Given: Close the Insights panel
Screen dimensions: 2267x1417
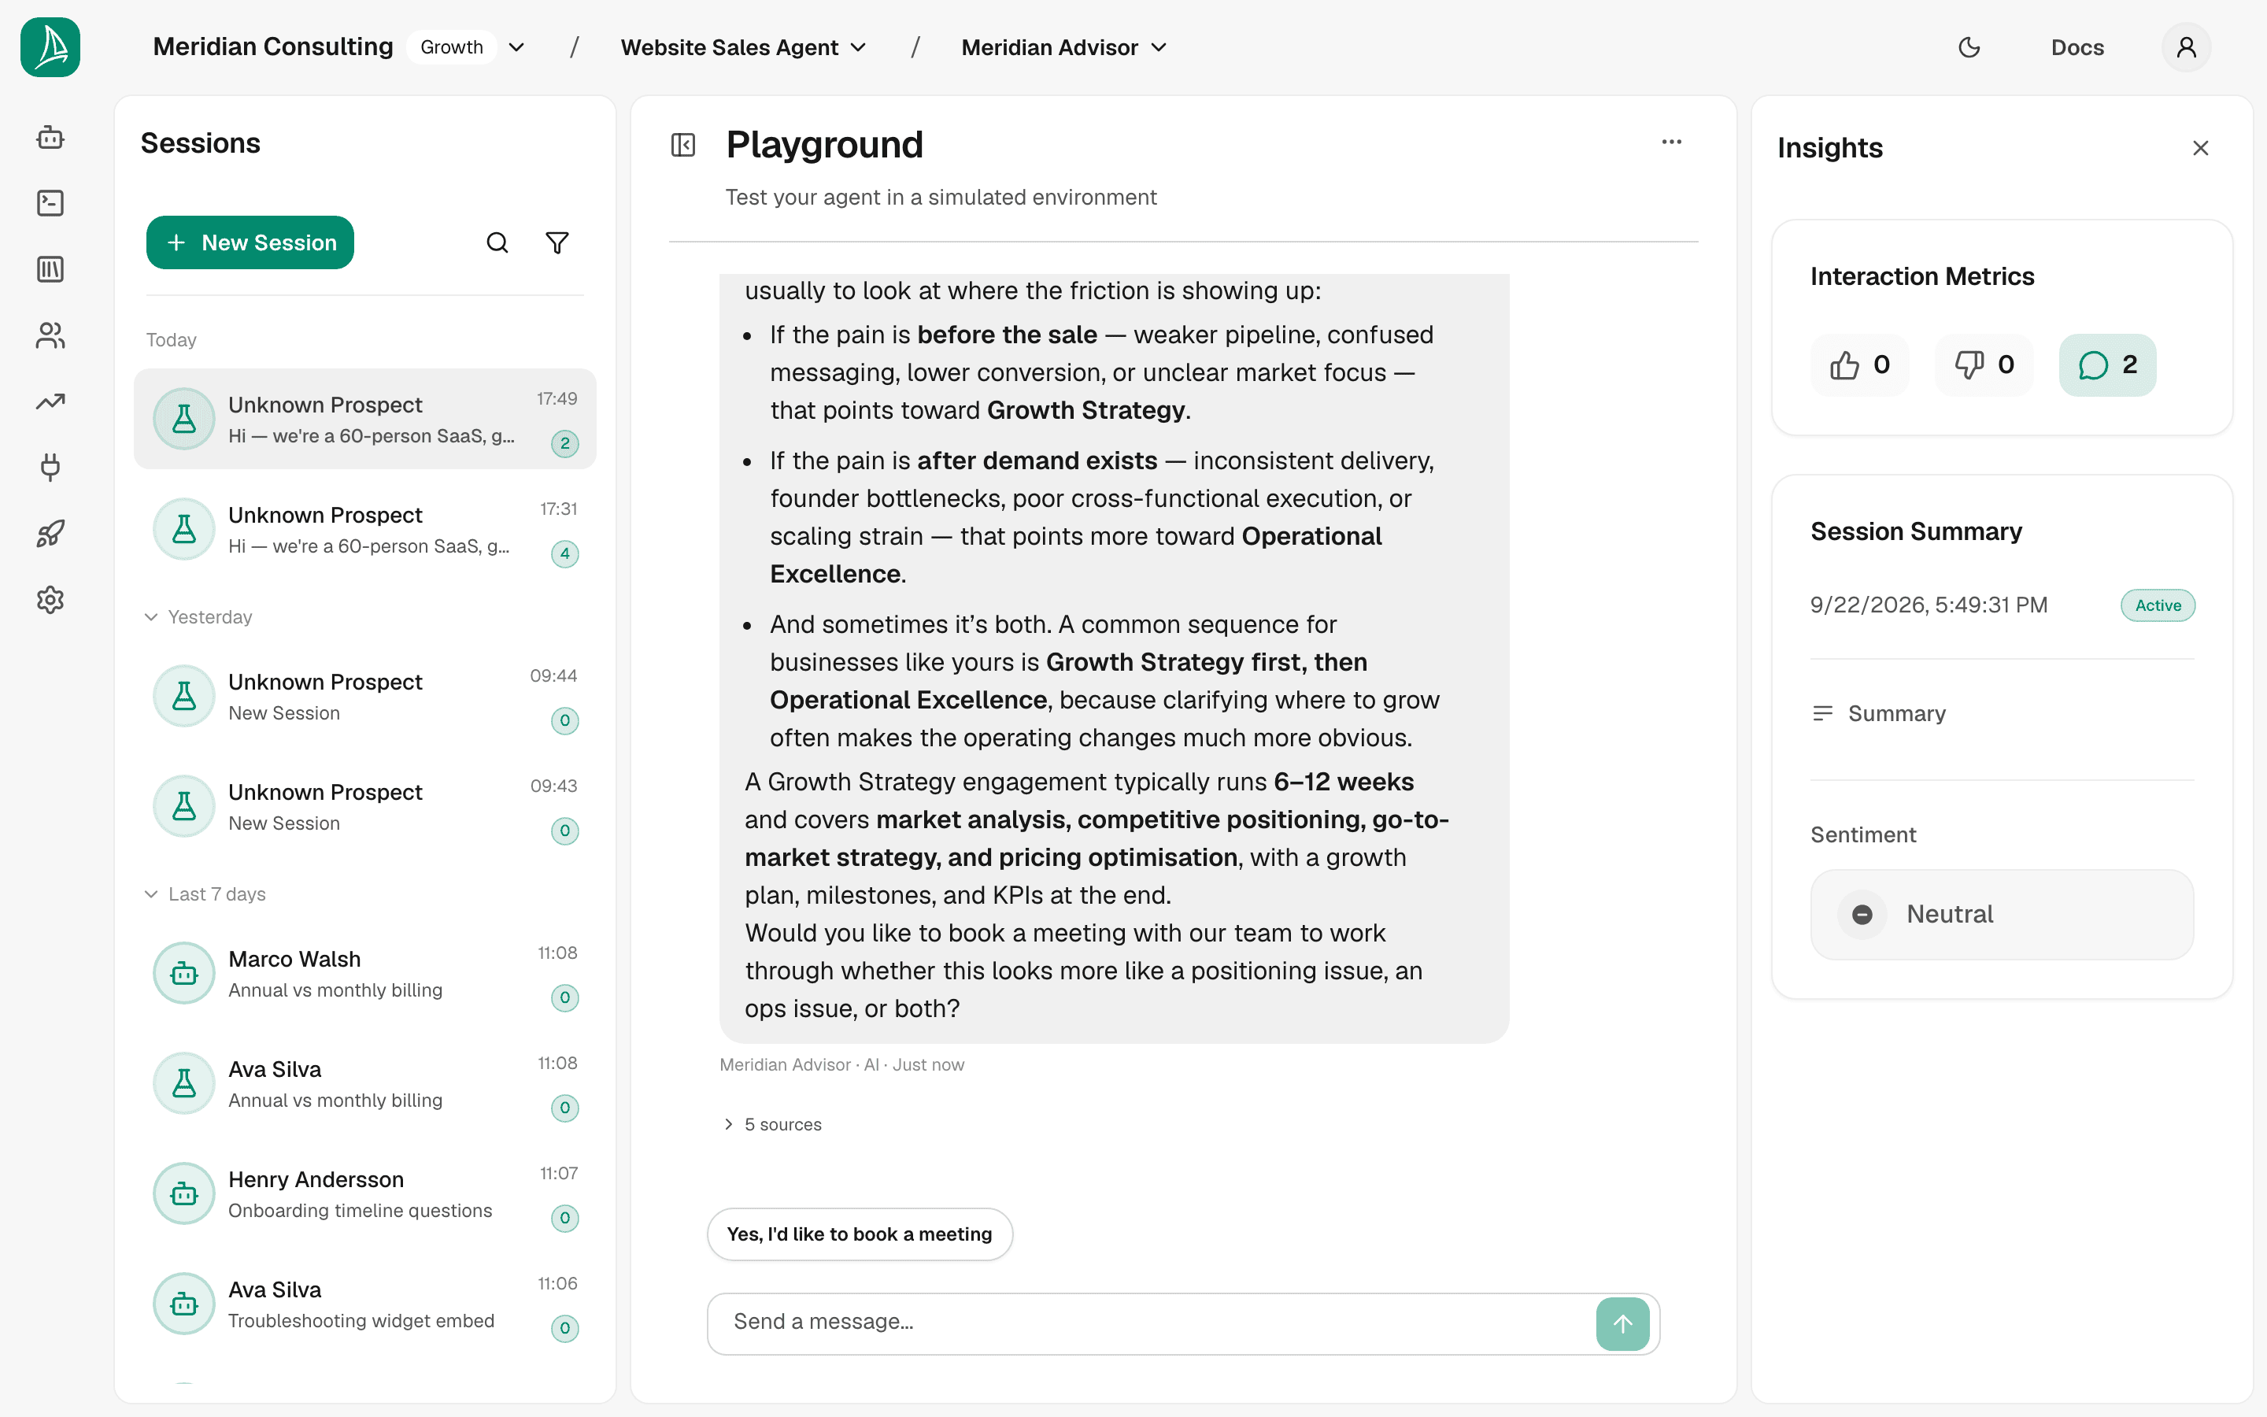Looking at the screenshot, I should coord(2201,148).
